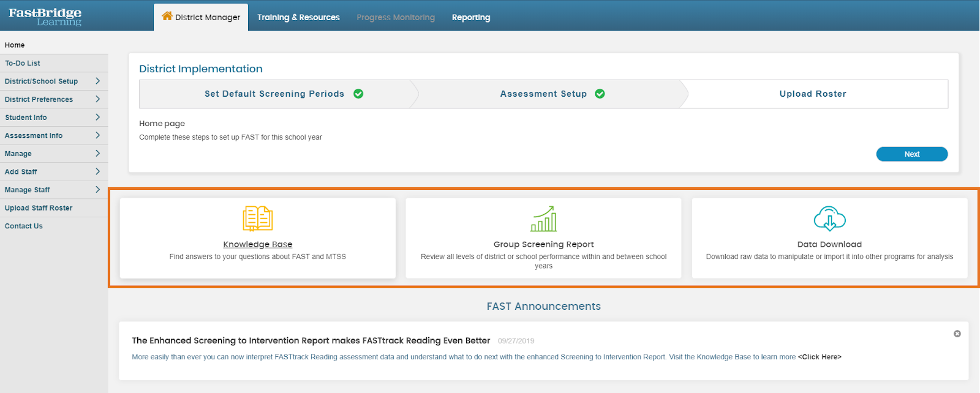Expand District Preferences chevron

(97, 99)
